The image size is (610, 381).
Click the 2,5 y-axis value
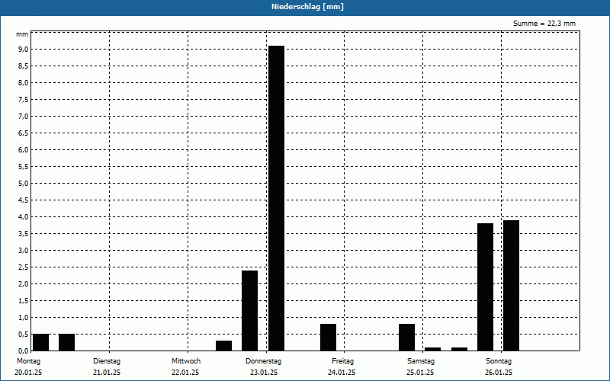pyautogui.click(x=23, y=267)
